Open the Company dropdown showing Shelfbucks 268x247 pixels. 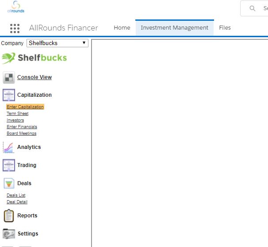click(57, 43)
